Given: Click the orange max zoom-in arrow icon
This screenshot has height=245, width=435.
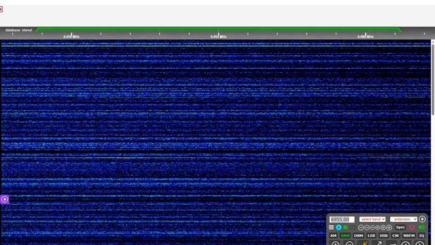Looking at the screenshot, I should coord(365,243).
